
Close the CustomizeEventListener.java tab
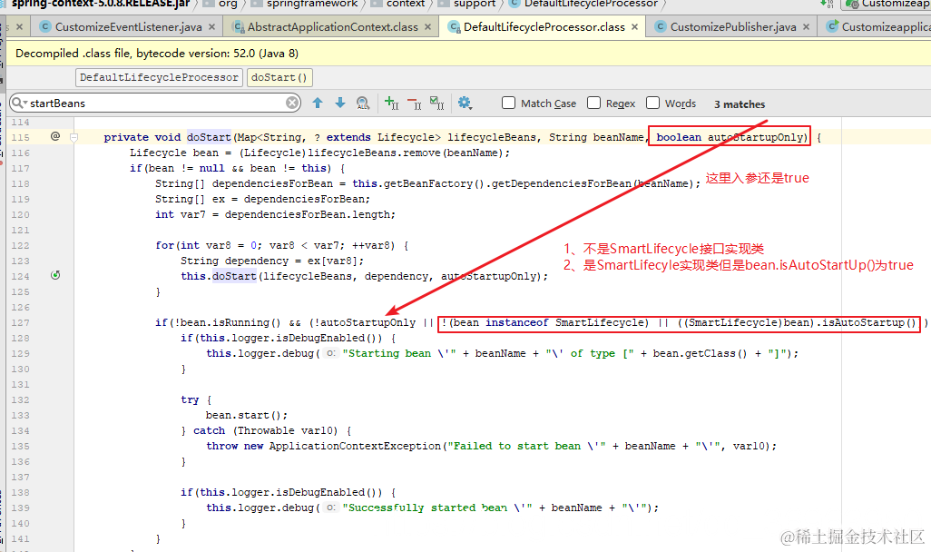tap(213, 26)
